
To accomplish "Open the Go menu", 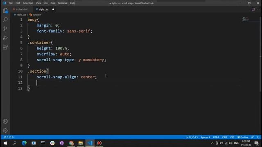I will pyautogui.click(x=46, y=3).
